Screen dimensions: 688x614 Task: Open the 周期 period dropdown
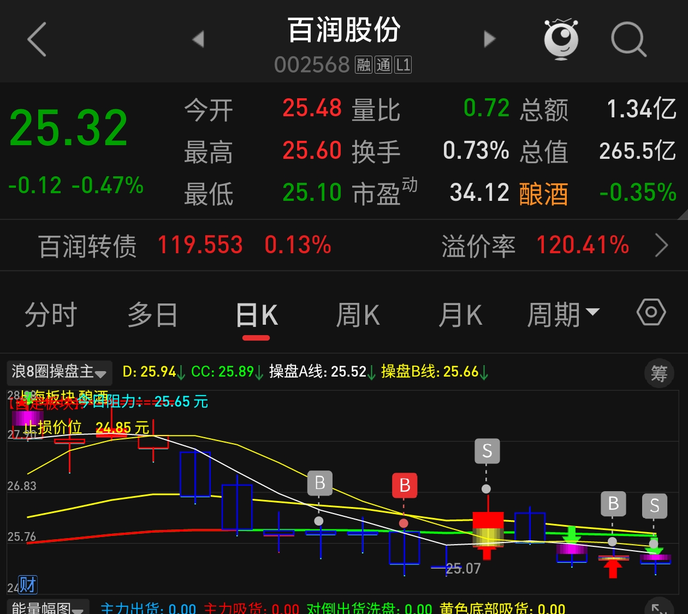tap(563, 315)
